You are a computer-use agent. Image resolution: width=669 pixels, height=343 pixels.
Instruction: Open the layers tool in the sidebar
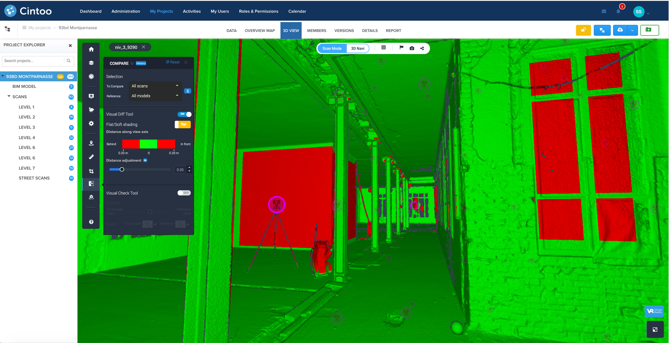pyautogui.click(x=91, y=63)
